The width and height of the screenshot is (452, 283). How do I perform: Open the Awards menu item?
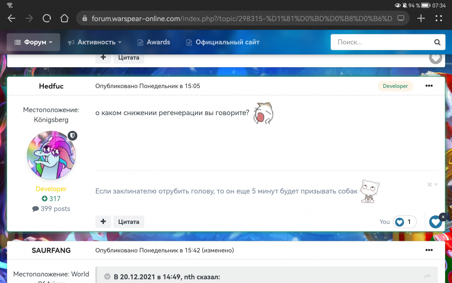[x=154, y=42]
